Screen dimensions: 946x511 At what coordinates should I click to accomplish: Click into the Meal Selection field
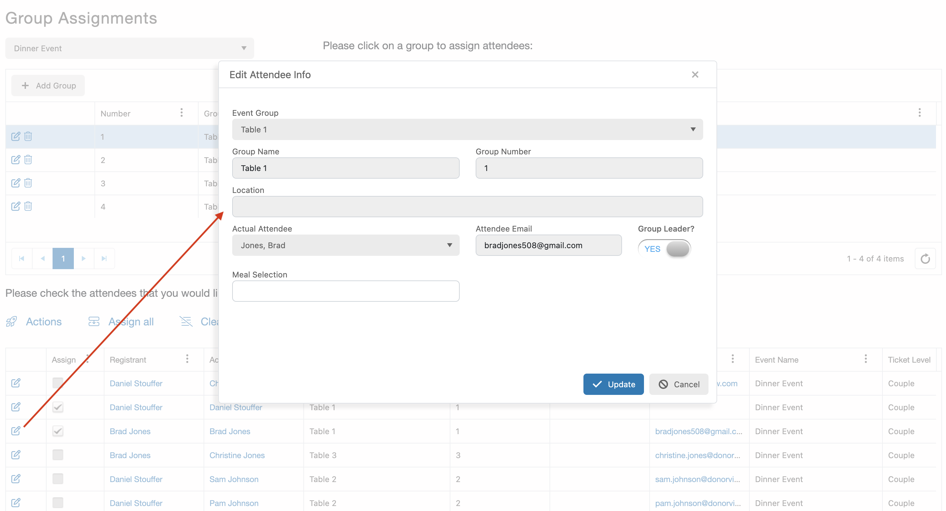(x=345, y=291)
